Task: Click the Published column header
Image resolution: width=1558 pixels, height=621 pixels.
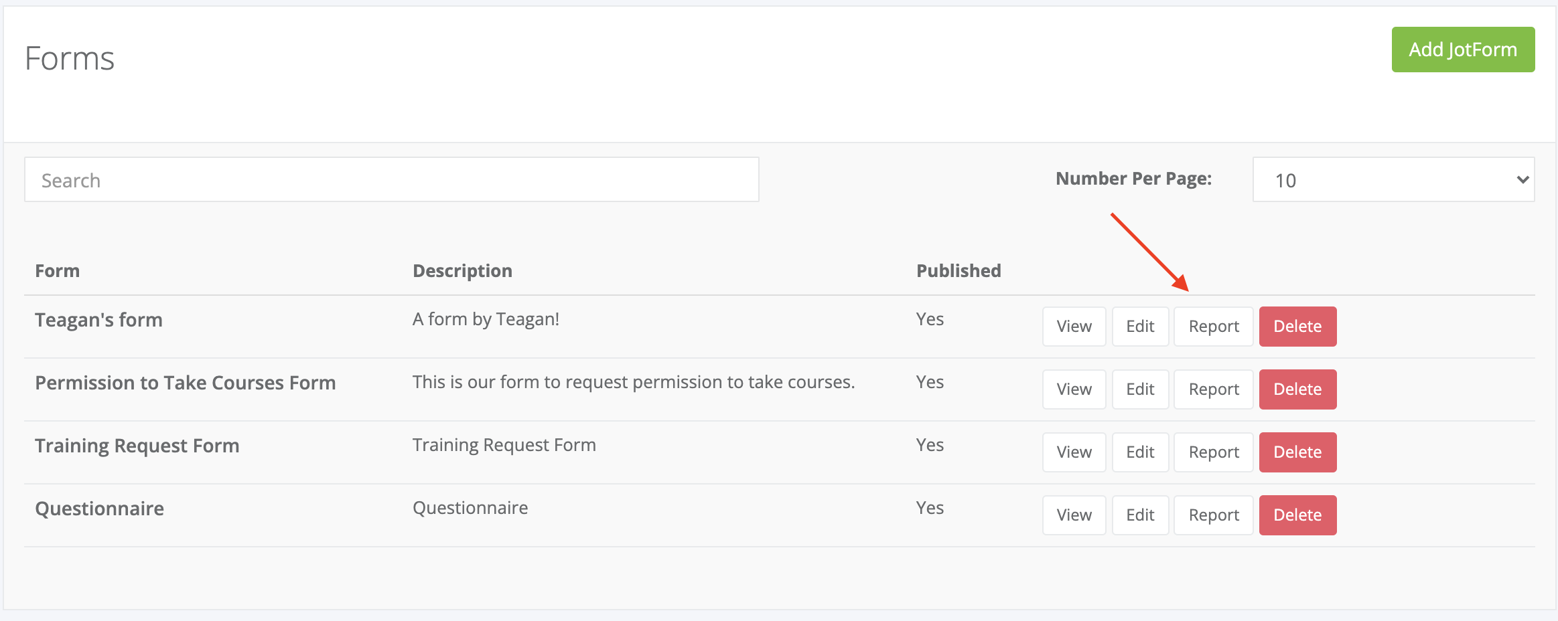Action: 959,270
